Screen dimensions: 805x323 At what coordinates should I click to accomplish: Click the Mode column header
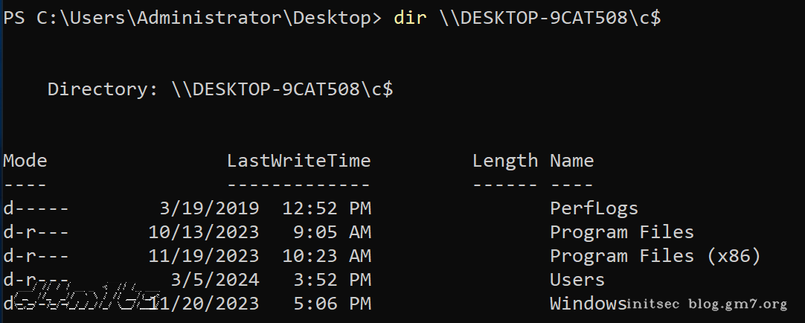click(x=25, y=161)
